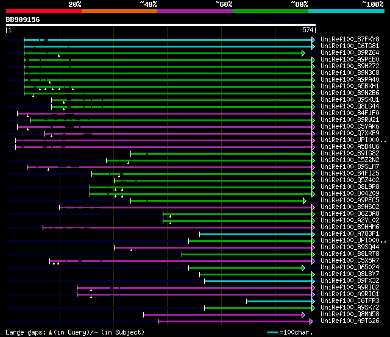The height and width of the screenshot is (337, 390).
Task: Open the UniRef100_B9RZ64 hit label
Action: pos(350,53)
